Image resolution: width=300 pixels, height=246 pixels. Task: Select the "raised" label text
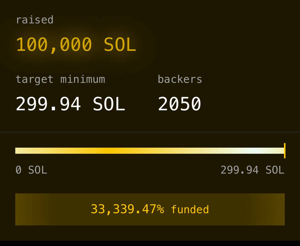pos(35,20)
